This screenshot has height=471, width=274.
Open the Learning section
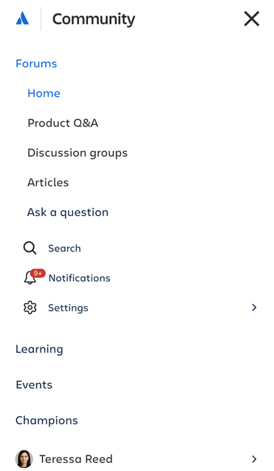(39, 349)
